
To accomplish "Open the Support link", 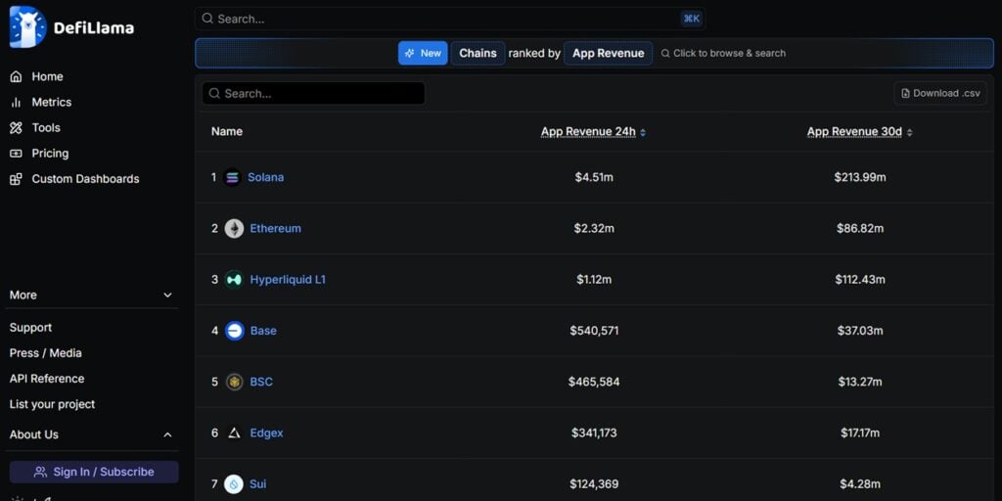I will click(30, 327).
